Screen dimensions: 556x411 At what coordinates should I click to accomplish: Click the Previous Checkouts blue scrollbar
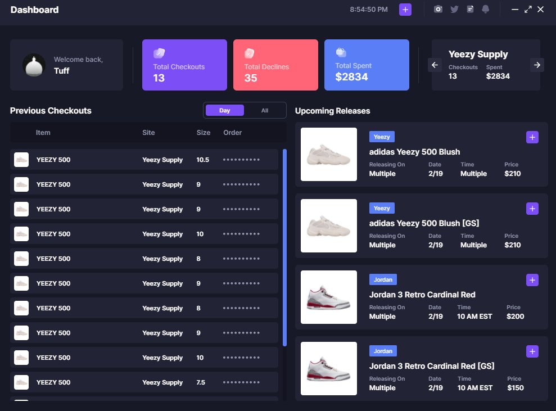pos(284,247)
